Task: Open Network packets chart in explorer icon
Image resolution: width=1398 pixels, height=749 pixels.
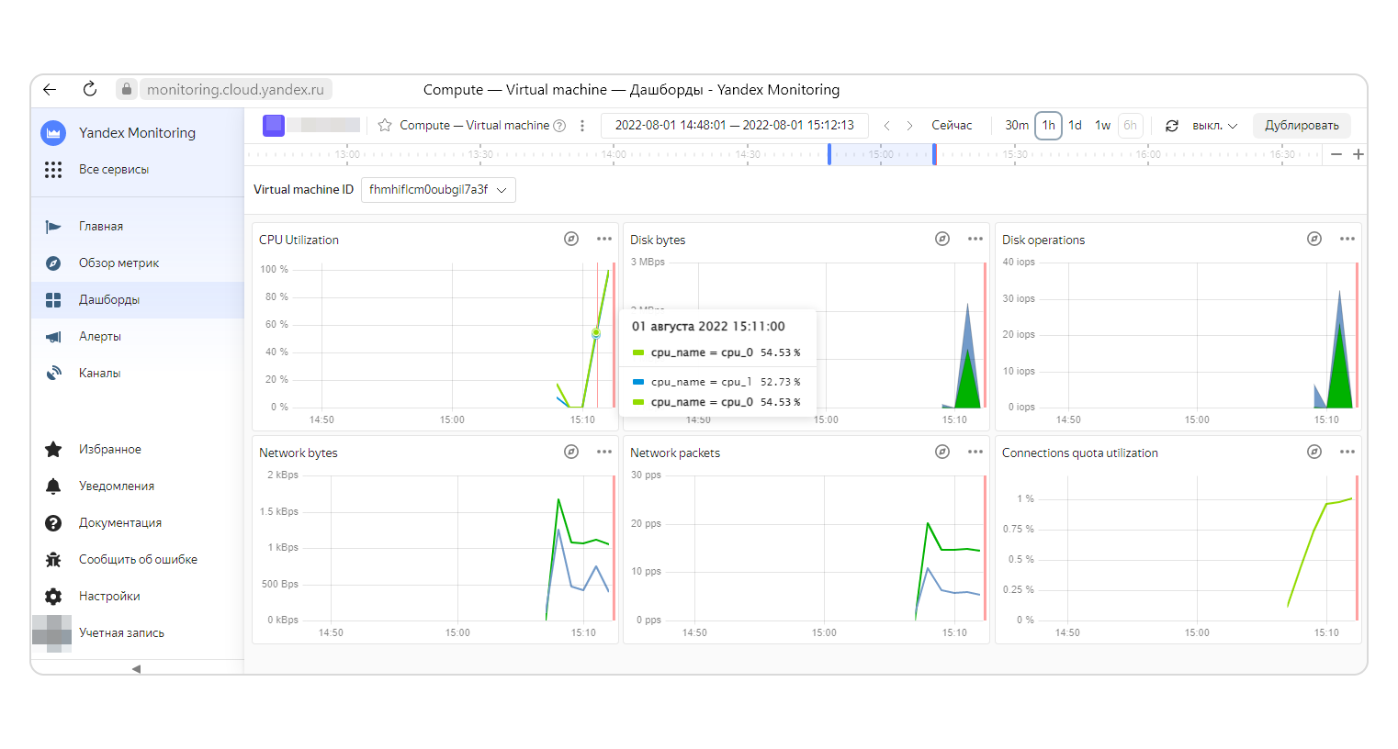Action: pyautogui.click(x=942, y=452)
